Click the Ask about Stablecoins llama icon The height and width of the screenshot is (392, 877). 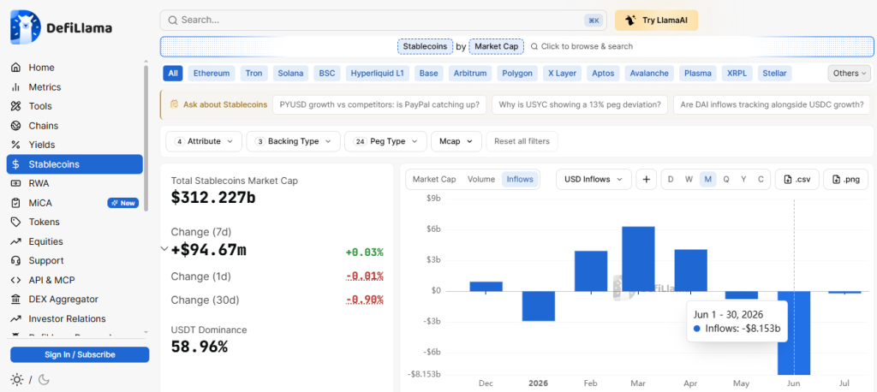[175, 104]
